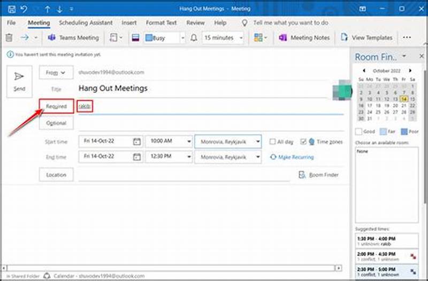Click the location input field
This screenshot has width=428, height=281.
tap(184, 175)
